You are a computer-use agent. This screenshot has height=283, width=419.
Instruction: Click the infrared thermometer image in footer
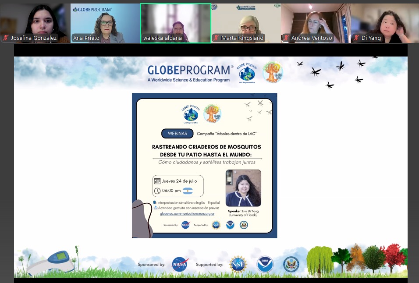(x=51, y=262)
